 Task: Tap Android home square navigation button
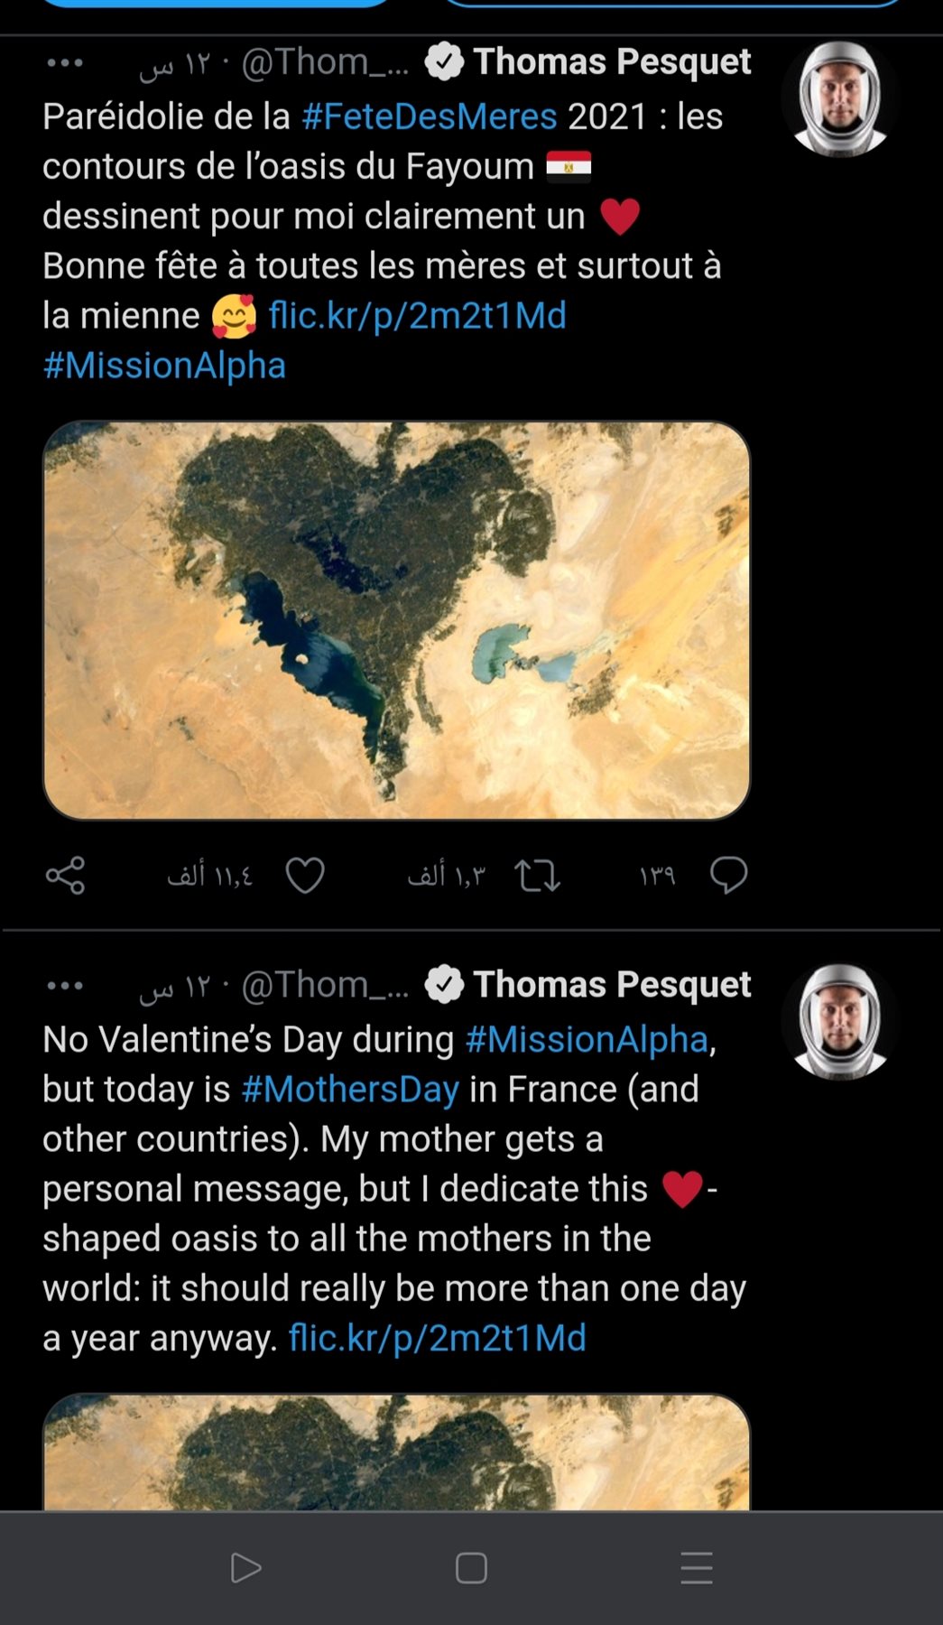point(471,1568)
